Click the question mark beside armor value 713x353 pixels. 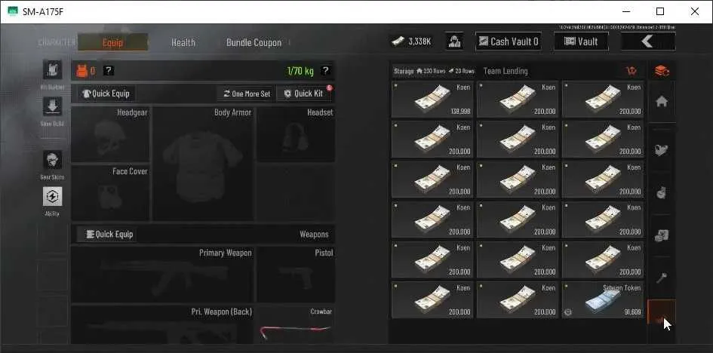point(108,70)
